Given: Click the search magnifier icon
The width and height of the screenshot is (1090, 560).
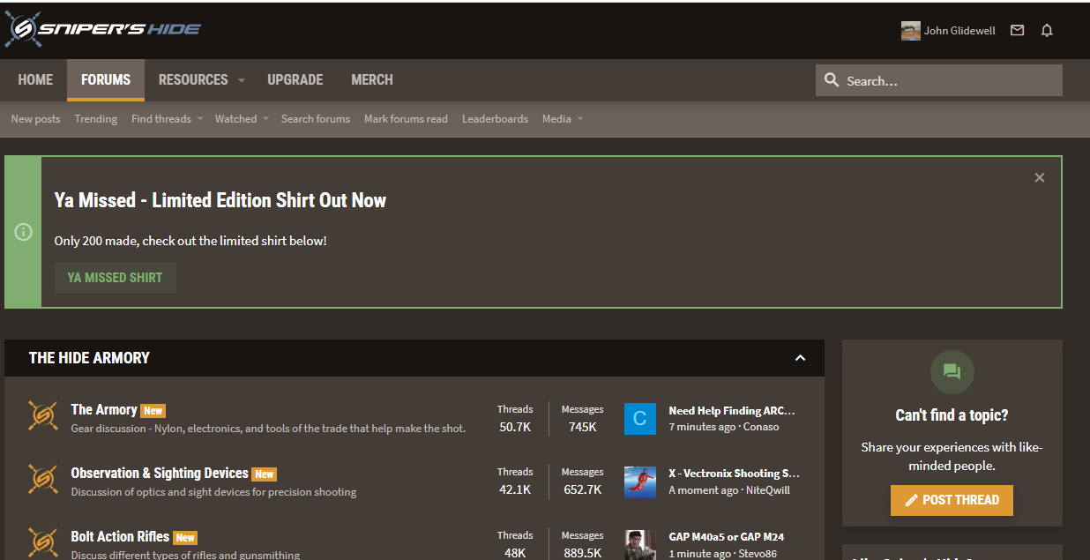Looking at the screenshot, I should pos(831,80).
